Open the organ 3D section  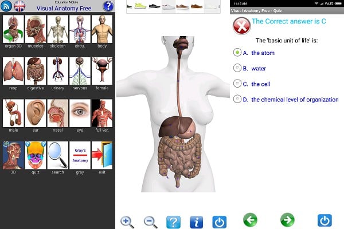click(13, 29)
